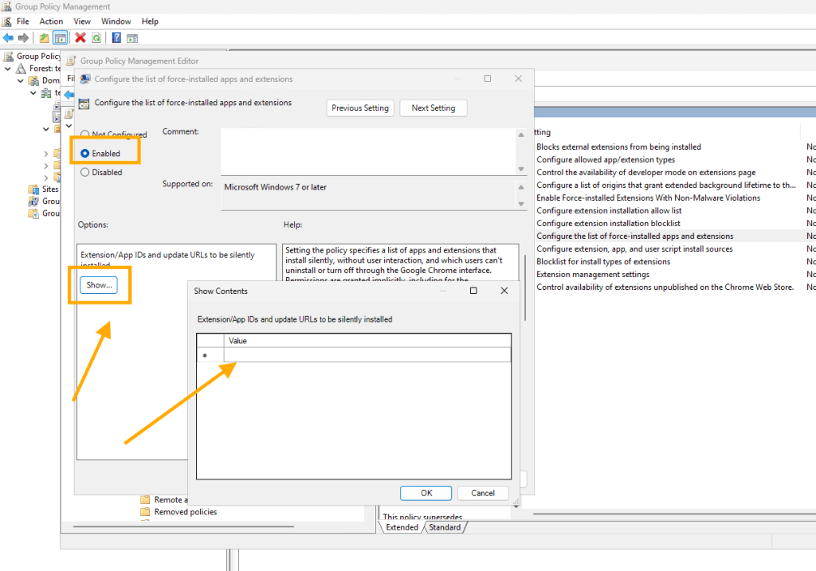Click the Show... button under Options
Image resolution: width=816 pixels, height=571 pixels.
point(98,285)
